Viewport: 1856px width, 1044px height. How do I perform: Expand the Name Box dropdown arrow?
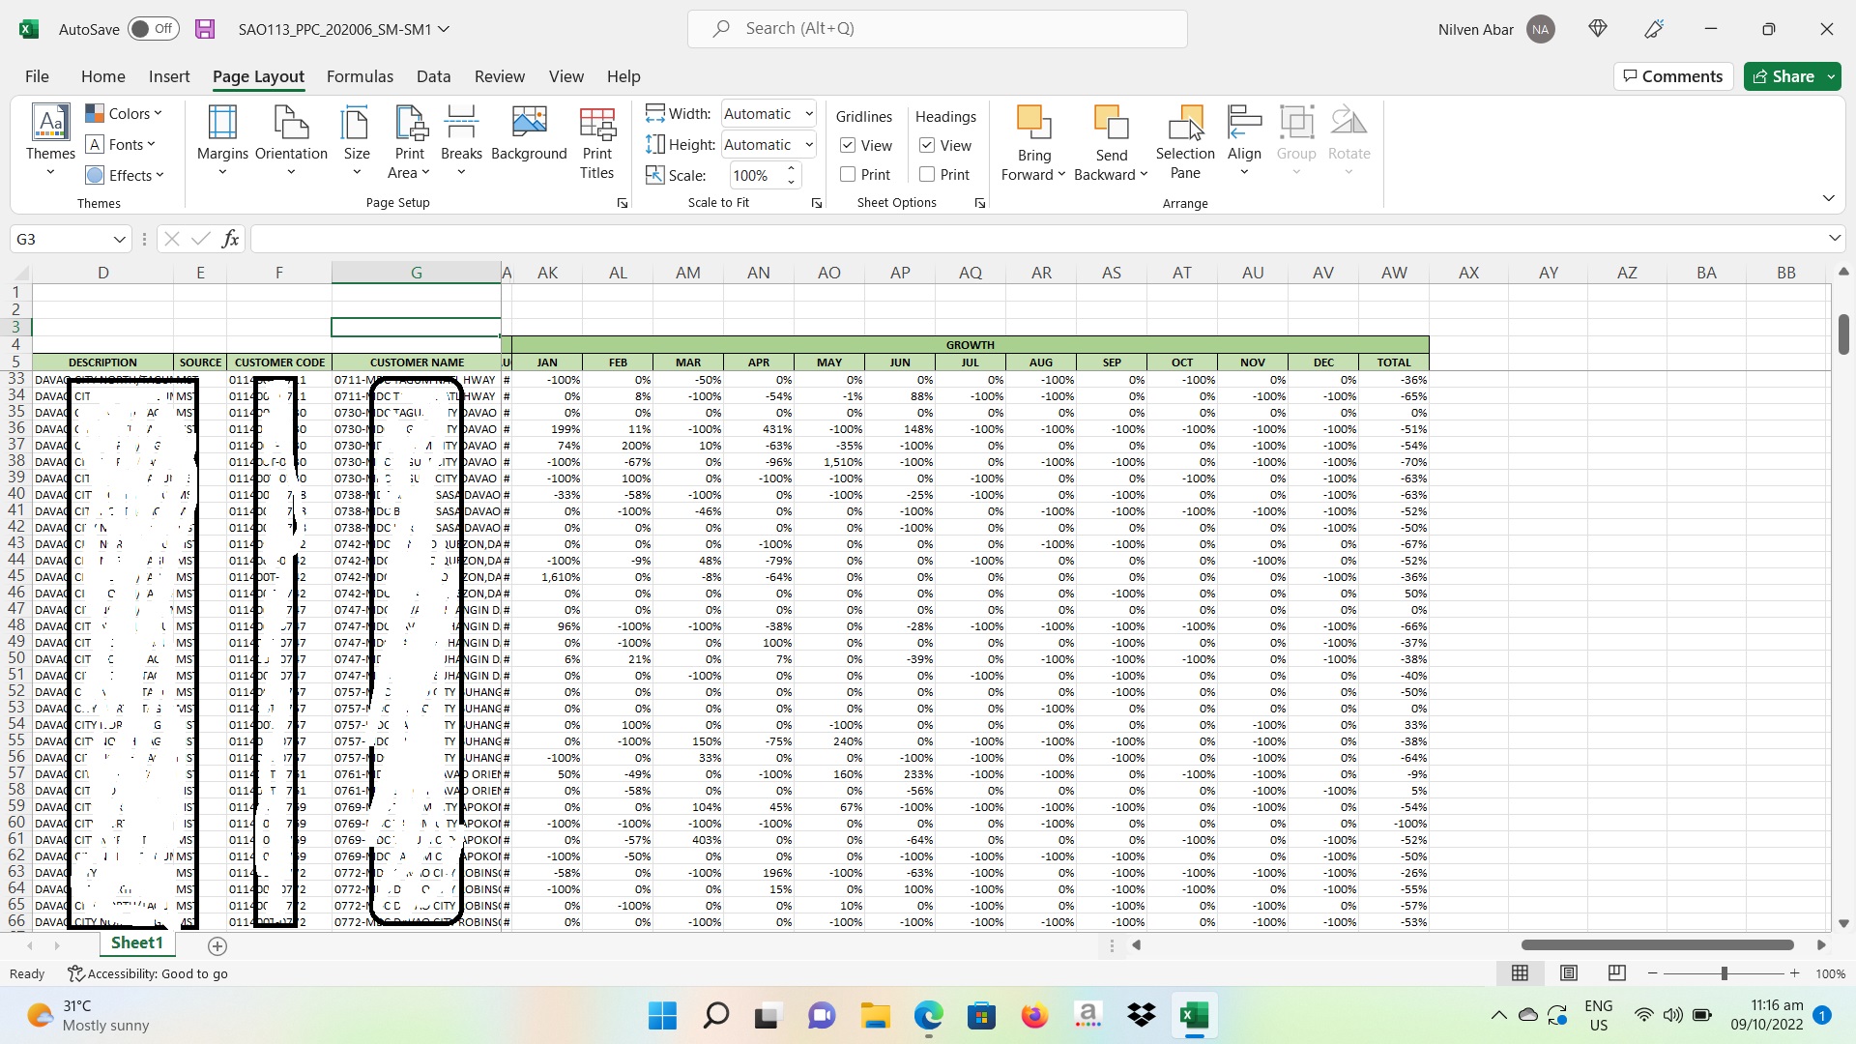tap(119, 239)
